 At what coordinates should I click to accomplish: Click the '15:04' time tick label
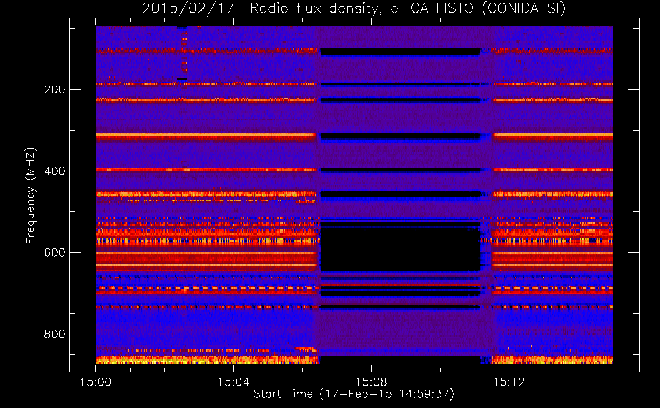click(233, 382)
